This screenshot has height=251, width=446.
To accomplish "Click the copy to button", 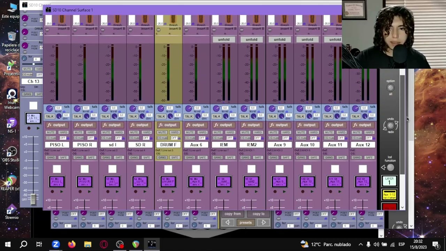I will (259, 214).
